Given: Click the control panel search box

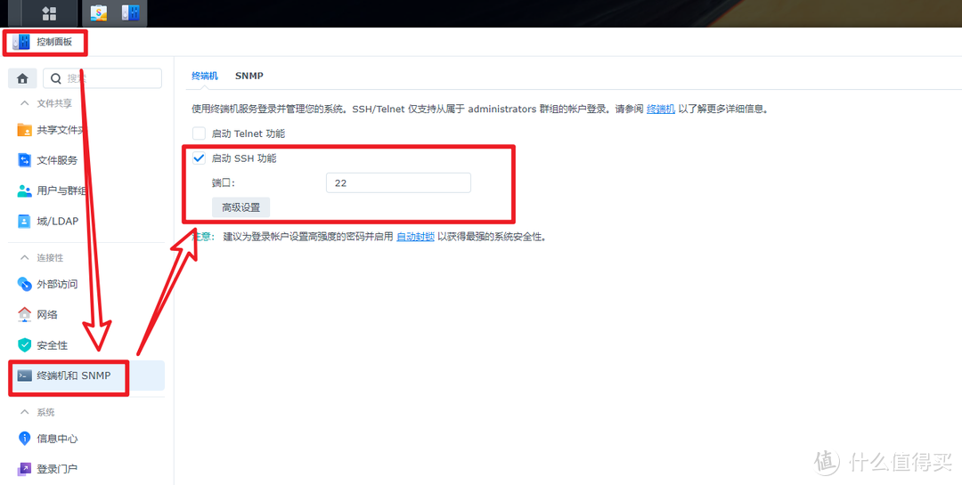Looking at the screenshot, I should pos(102,78).
